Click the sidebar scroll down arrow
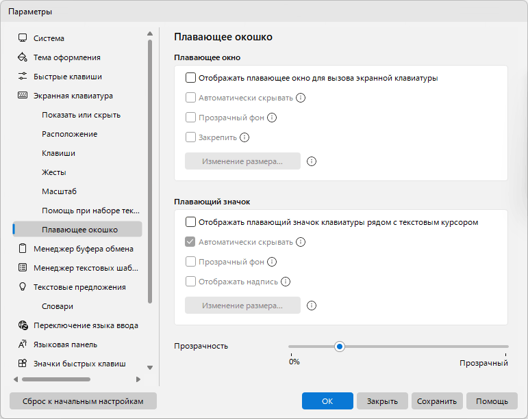This screenshot has height=419, width=528. point(150,368)
